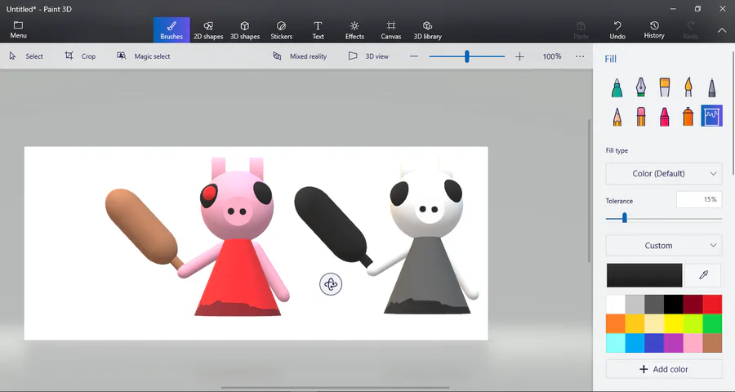
Task: Choose the bright yellow swatch
Action: (673, 323)
